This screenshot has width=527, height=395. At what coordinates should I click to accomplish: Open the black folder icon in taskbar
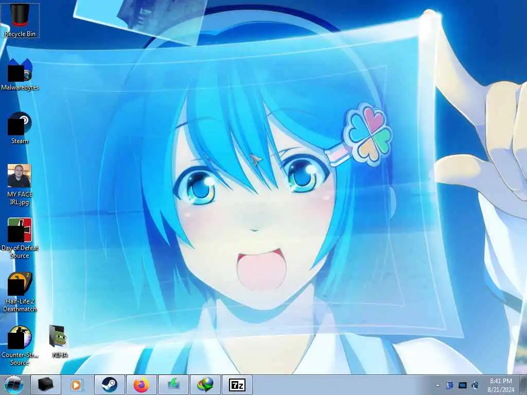[x=46, y=385]
